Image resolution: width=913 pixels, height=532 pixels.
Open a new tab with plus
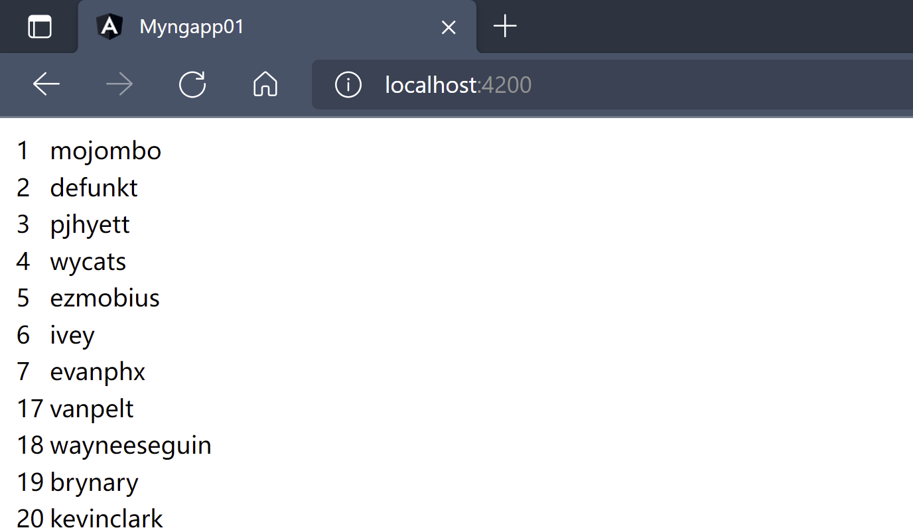[505, 27]
